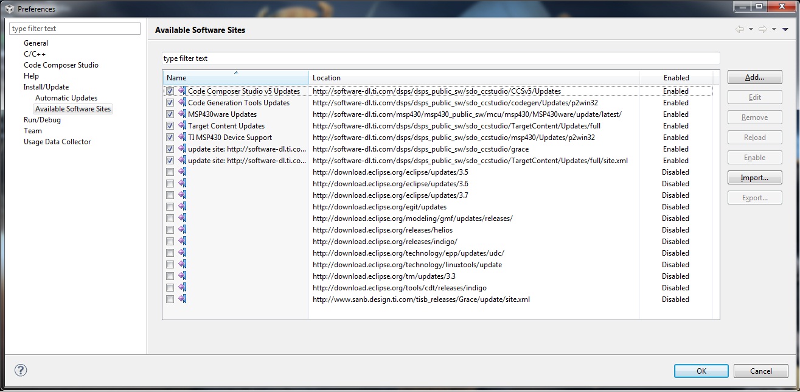The image size is (800, 392).
Task: Click the Add button to create a site
Action: [x=754, y=77]
